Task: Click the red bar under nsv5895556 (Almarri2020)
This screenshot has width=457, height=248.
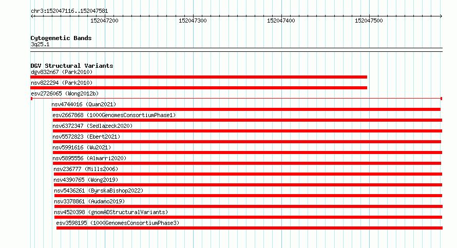Action: point(247,163)
